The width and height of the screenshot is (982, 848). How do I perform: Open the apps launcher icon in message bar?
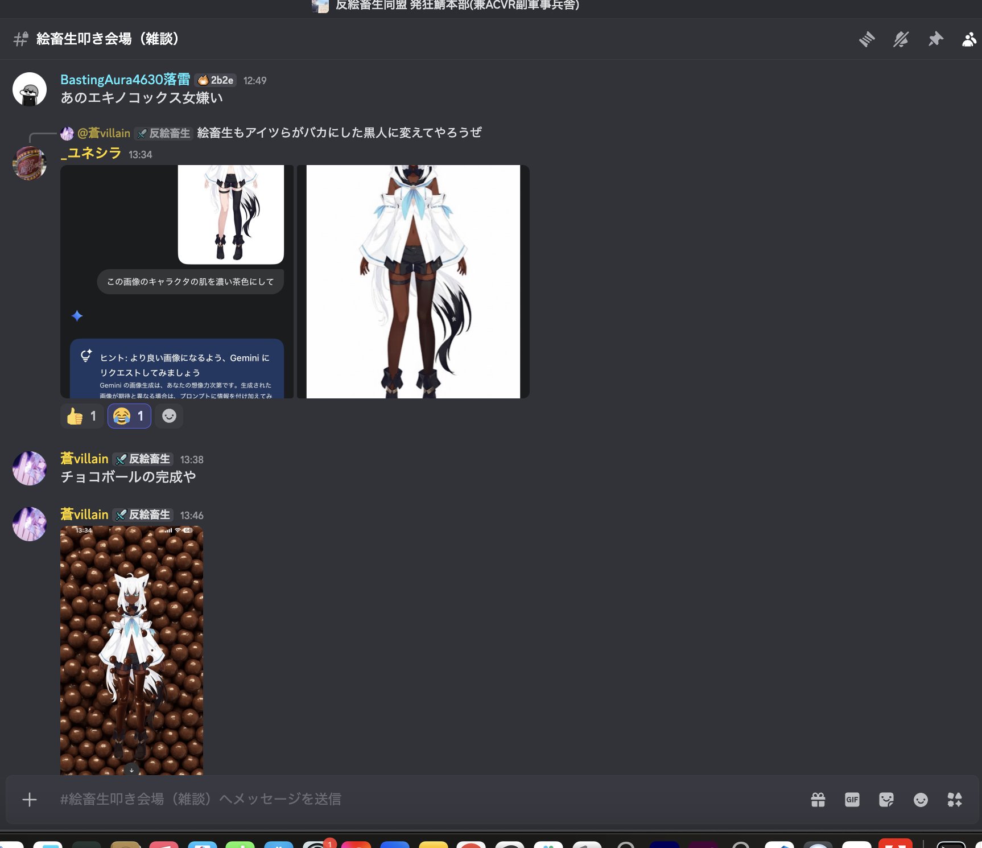point(955,800)
